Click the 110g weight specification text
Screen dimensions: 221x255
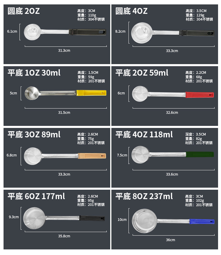point(92,15)
